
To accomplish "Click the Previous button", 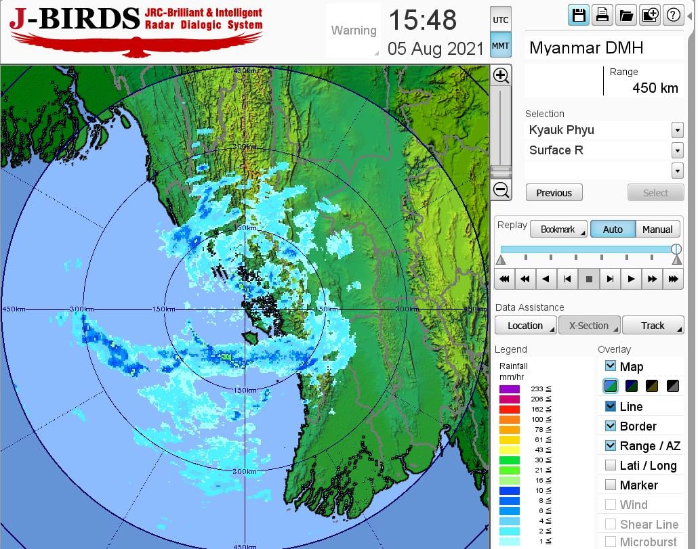I will (x=554, y=193).
